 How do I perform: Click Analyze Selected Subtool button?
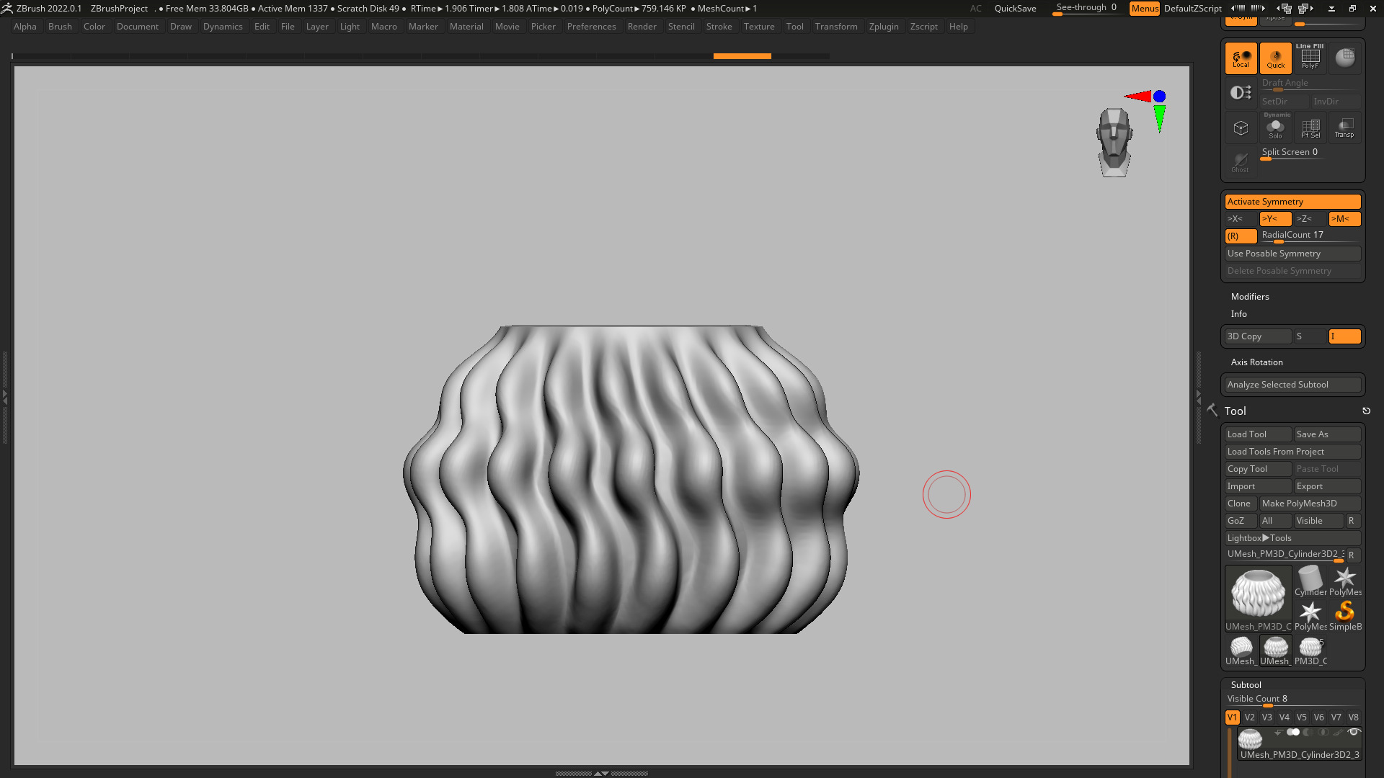tap(1292, 385)
